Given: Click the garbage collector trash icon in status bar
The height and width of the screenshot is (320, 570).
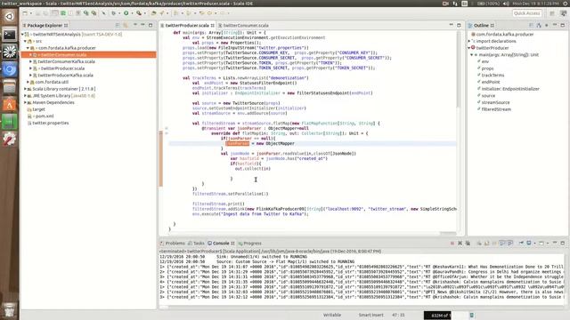Looking at the screenshot, I should tap(472, 315).
